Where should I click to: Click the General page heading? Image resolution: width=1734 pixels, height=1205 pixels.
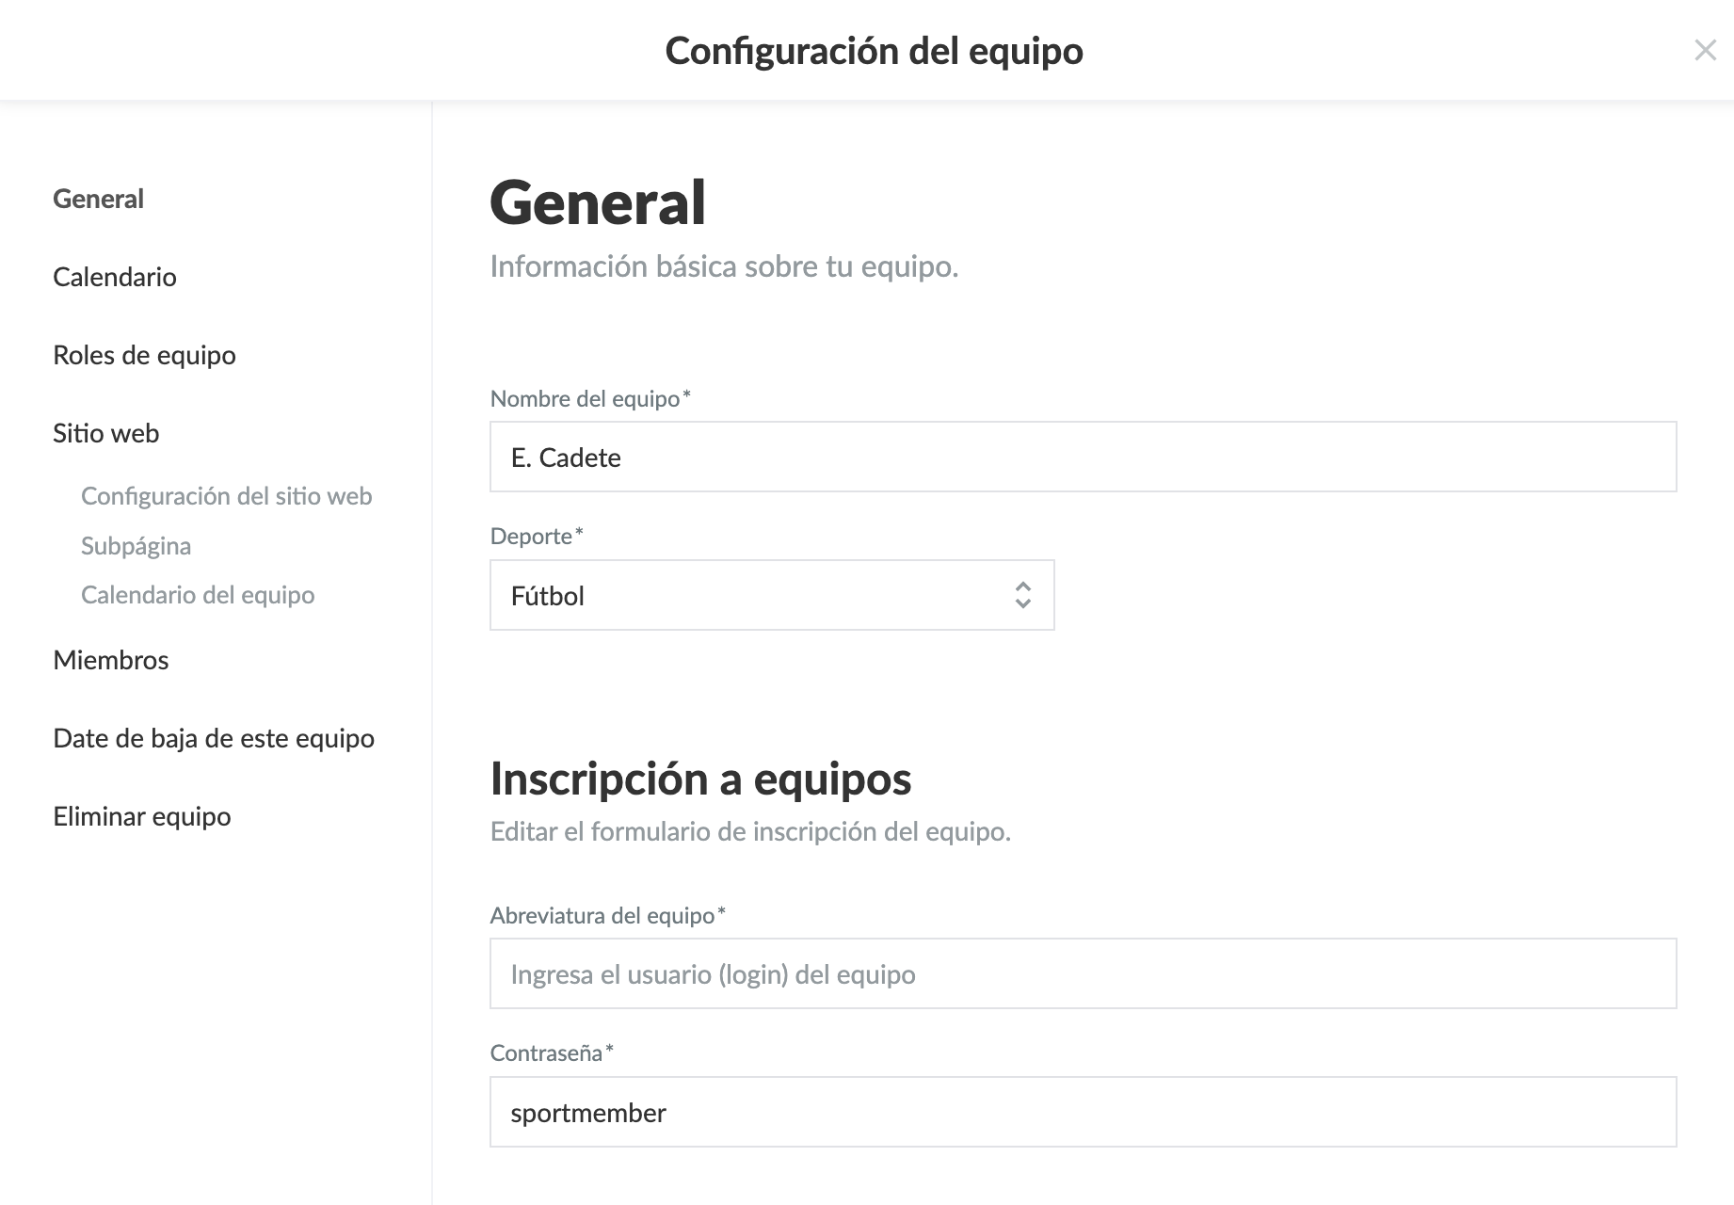[x=598, y=202]
